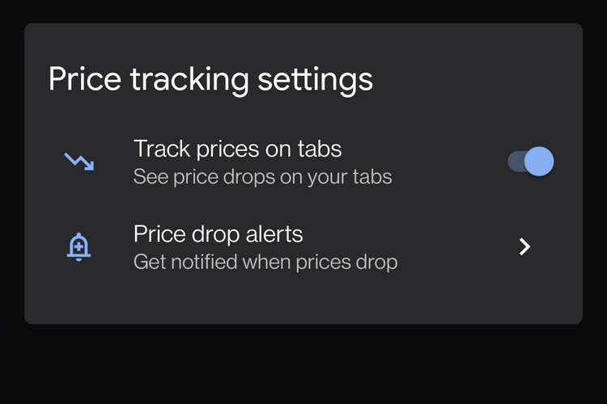
Task: Click the downward trending arrow price icon
Action: (79, 162)
